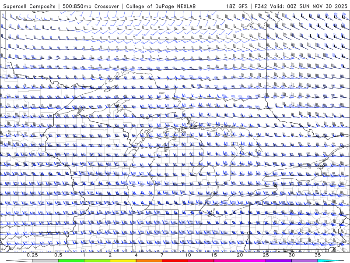The width and height of the screenshot is (350, 263).
Task: Click the 7 legend scale label
Action: coord(162,255)
